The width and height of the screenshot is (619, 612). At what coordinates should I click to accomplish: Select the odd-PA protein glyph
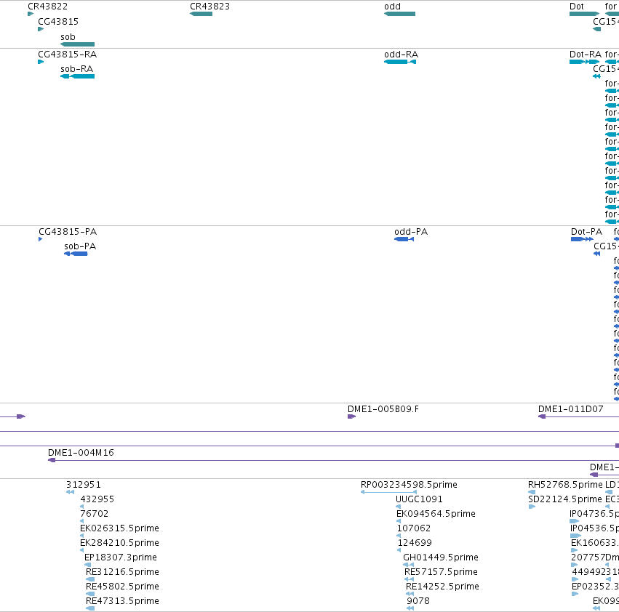click(404, 239)
